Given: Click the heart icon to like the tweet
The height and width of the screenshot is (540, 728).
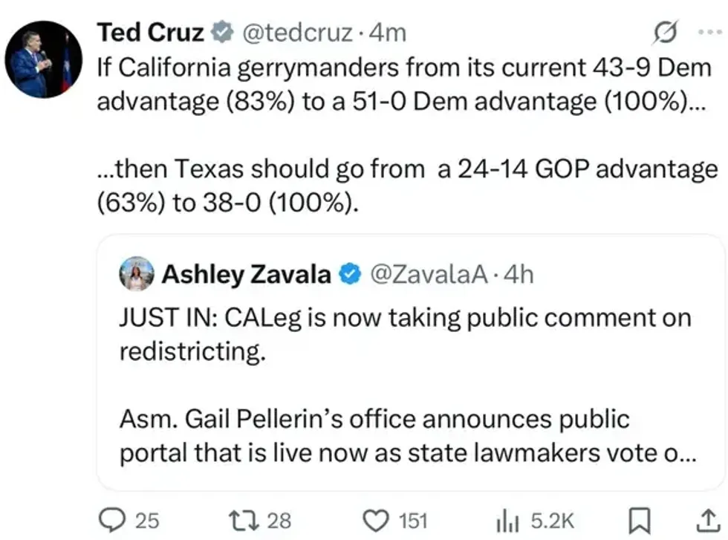Looking at the screenshot, I should pyautogui.click(x=378, y=521).
